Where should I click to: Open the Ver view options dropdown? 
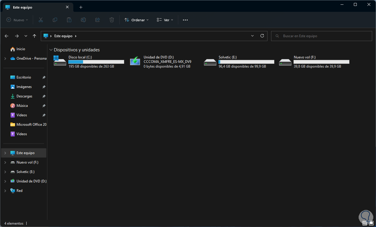165,20
